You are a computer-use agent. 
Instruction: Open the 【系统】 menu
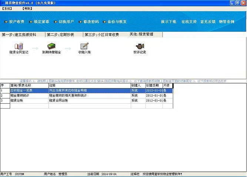click(x=7, y=8)
